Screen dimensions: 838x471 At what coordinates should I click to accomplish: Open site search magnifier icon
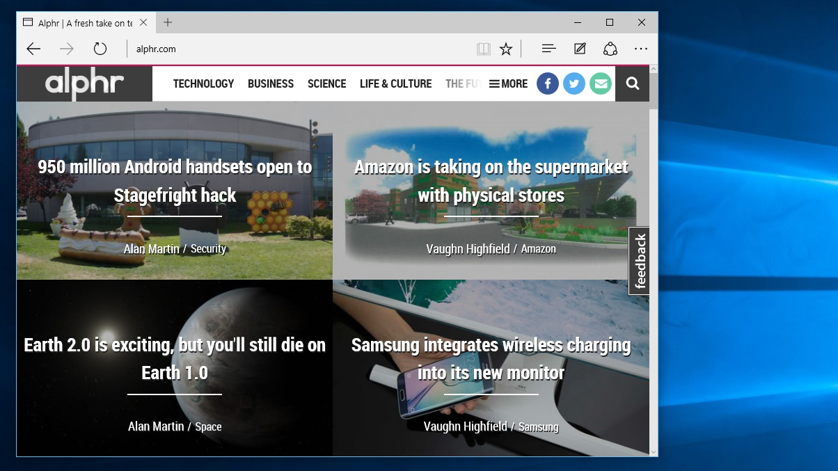[632, 83]
